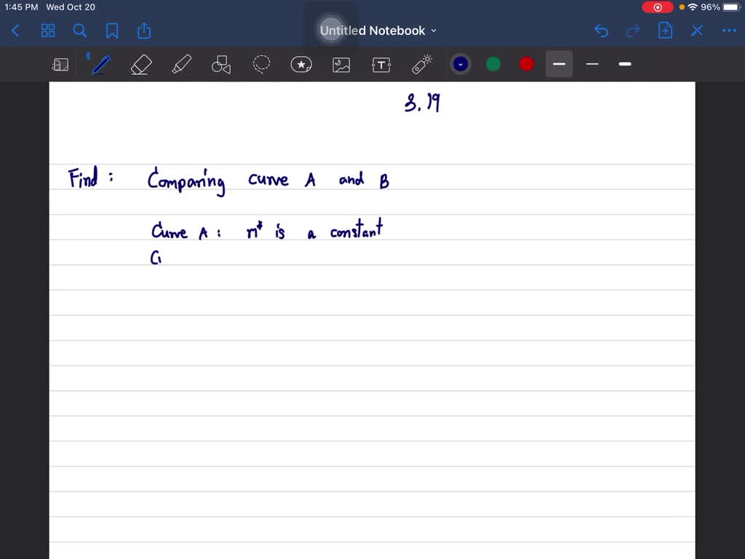This screenshot has height=559, width=745.
Task: Undo the last stroke
Action: coord(601,31)
